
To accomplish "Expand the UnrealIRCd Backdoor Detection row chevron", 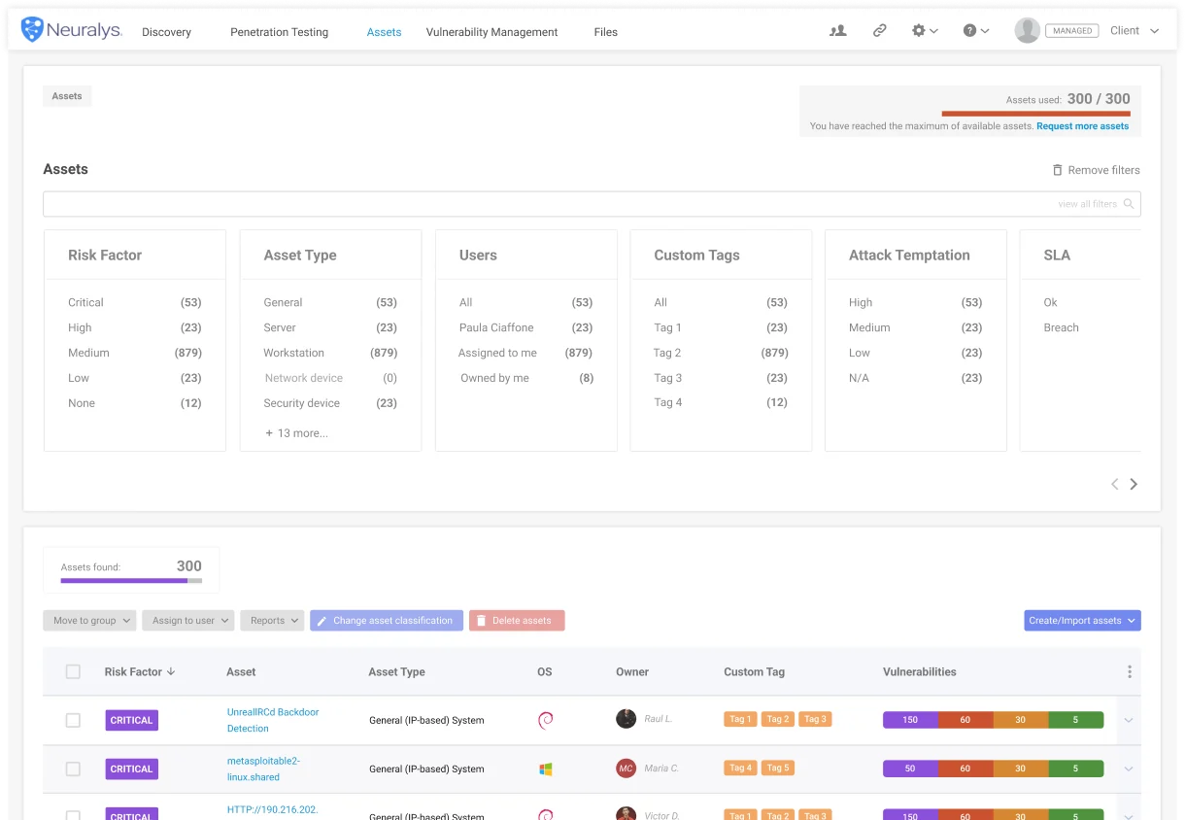I will click(1129, 720).
